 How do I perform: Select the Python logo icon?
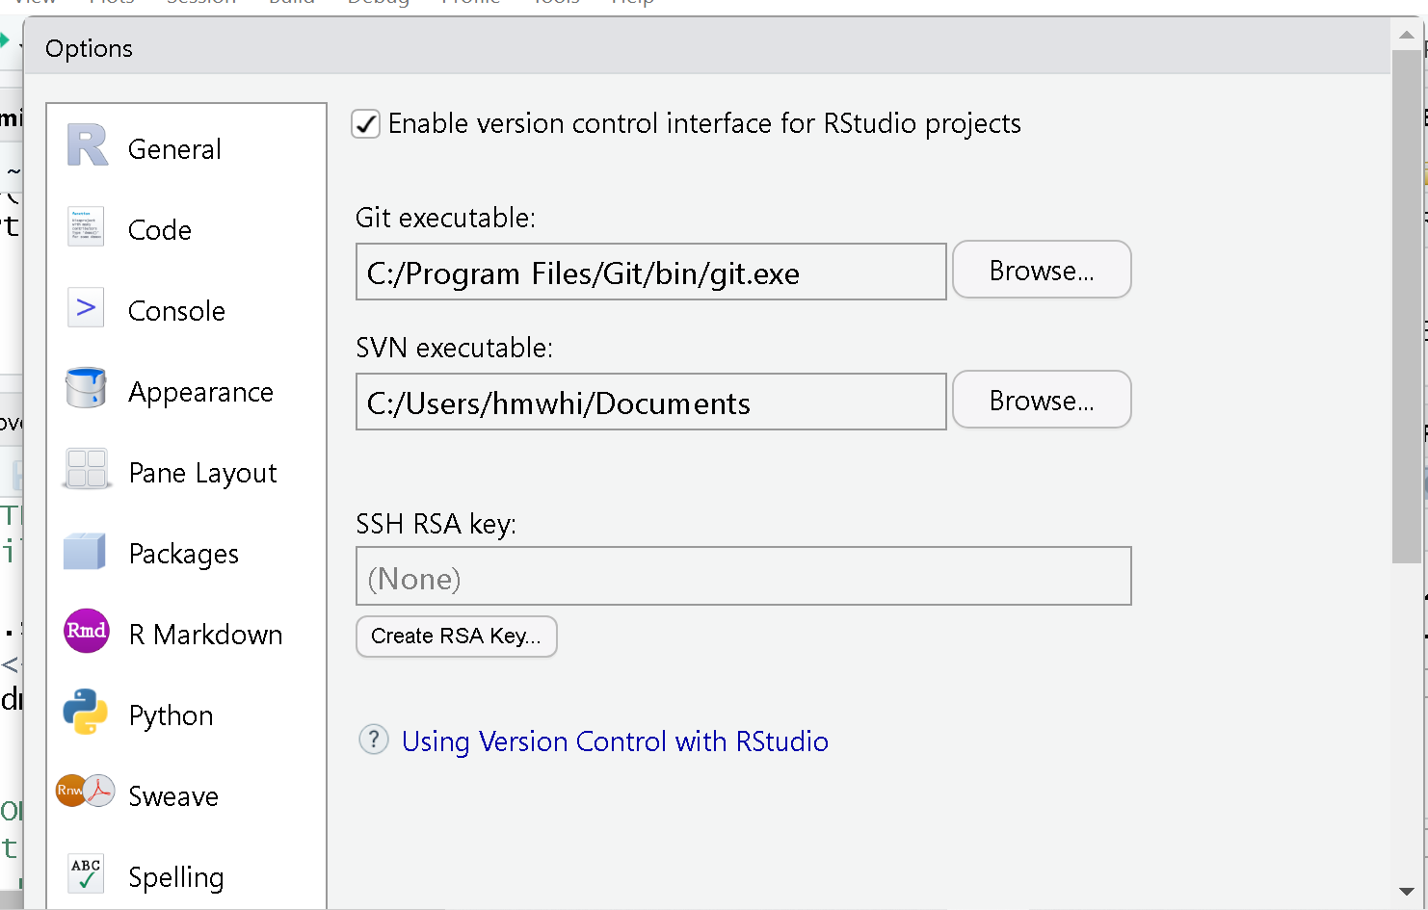86,712
